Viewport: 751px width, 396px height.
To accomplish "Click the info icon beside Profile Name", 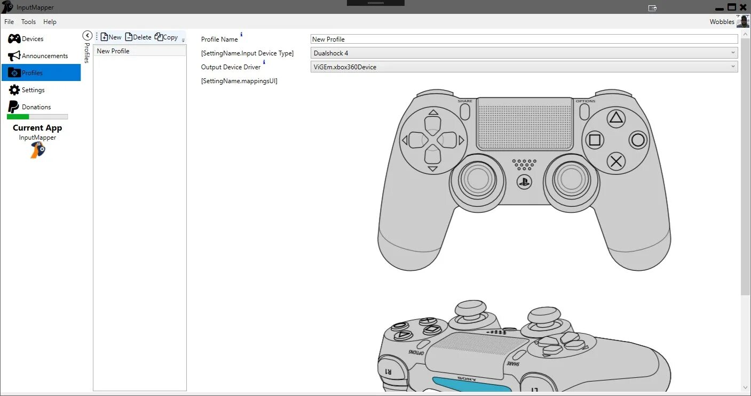I will click(x=241, y=35).
